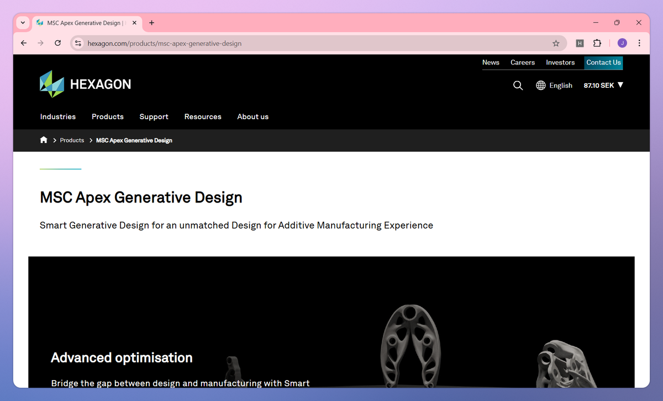Click MSC Apex Generative Design breadcrumb item

134,140
